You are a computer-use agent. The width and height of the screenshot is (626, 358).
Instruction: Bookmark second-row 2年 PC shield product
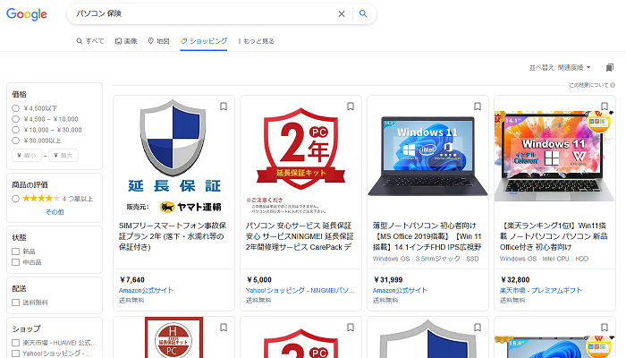pyautogui.click(x=351, y=328)
